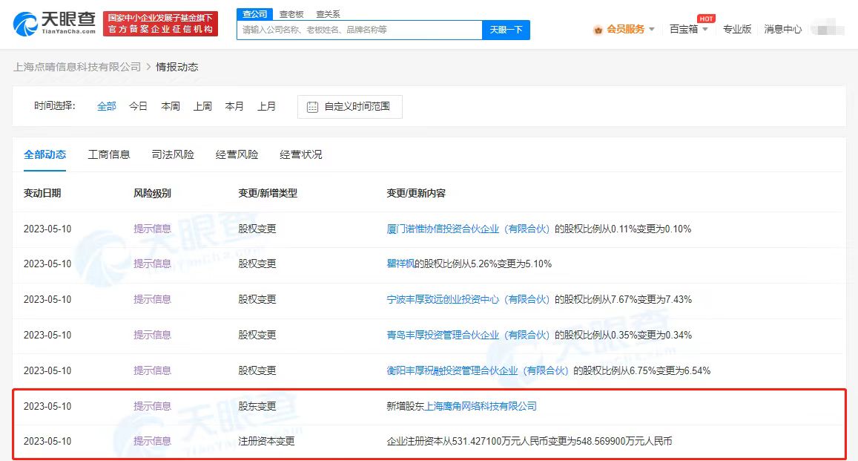Click the red 官方备案企业征信机构 banner

point(160,24)
